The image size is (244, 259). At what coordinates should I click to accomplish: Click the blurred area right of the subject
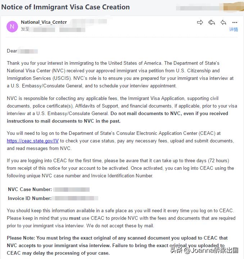click(x=209, y=7)
